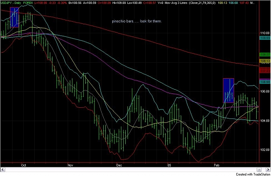This screenshot has height=176, width=271.
Task: Click the C=108.57 close value
Action: tap(150, 3)
